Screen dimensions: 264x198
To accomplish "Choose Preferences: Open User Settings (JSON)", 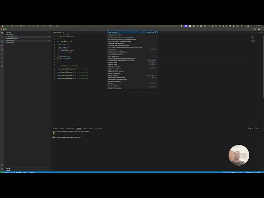I will [132, 45].
